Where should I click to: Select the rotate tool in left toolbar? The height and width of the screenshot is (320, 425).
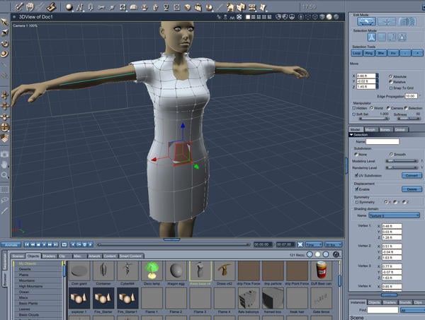click(x=5, y=44)
